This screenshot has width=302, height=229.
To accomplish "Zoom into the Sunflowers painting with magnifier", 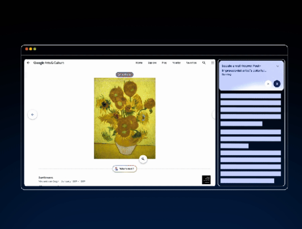I will coord(143,159).
